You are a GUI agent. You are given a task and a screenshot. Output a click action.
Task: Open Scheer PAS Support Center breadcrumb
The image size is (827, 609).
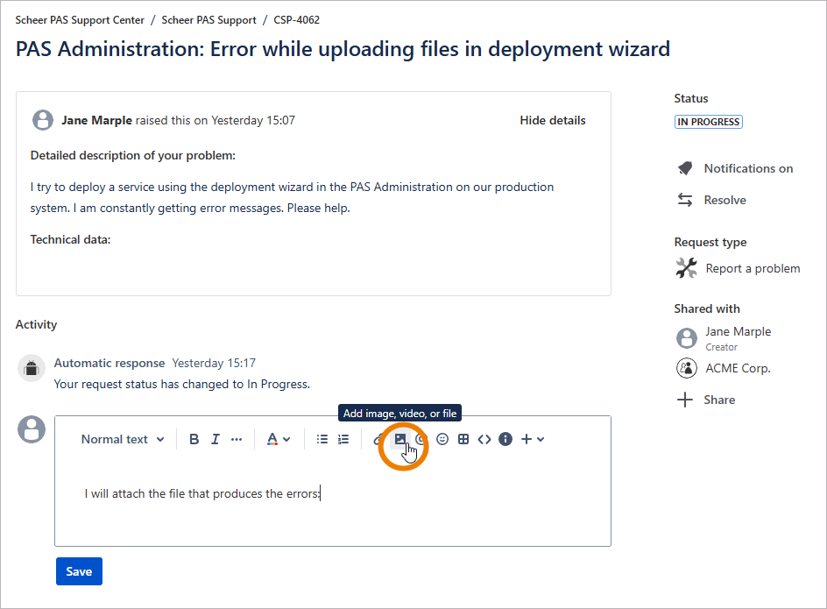tap(80, 20)
